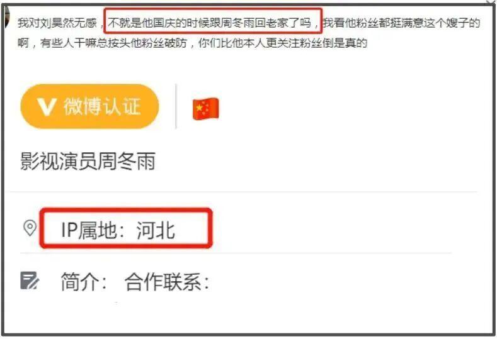
Task: Click the 简介 pencil note icon
Action: 30,281
